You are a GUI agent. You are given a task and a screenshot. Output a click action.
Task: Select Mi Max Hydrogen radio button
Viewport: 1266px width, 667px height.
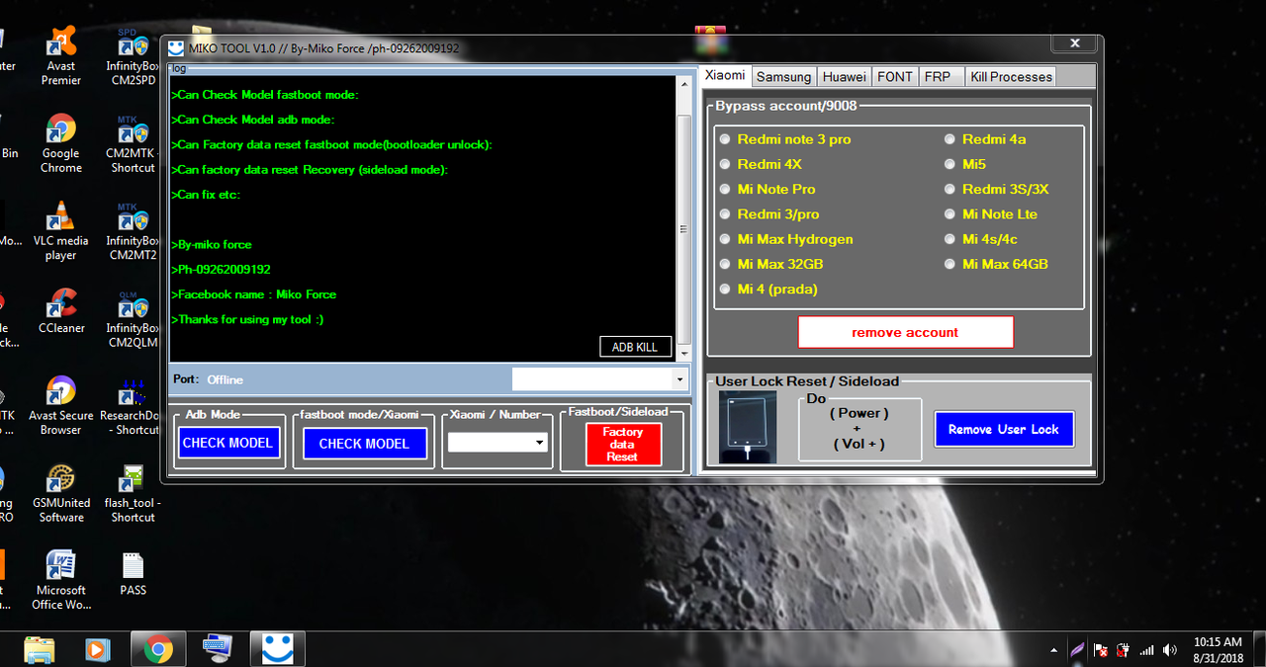(726, 239)
